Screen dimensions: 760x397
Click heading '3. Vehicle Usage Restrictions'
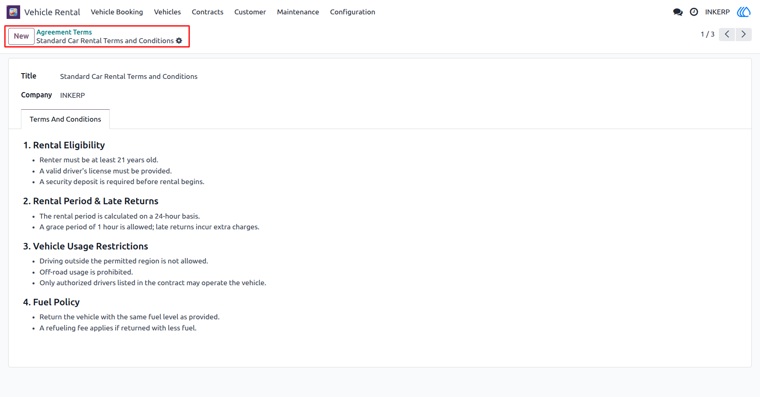[x=86, y=246]
